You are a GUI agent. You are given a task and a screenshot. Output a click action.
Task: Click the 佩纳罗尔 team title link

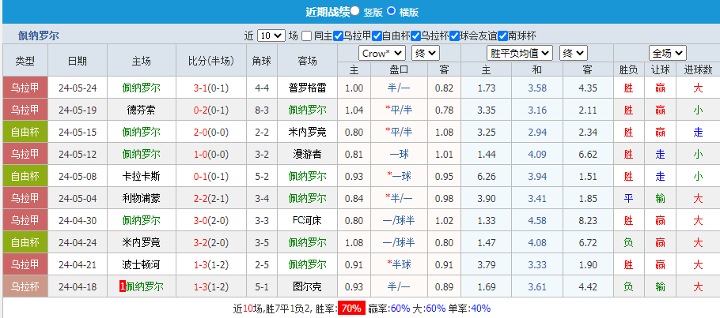(x=38, y=36)
